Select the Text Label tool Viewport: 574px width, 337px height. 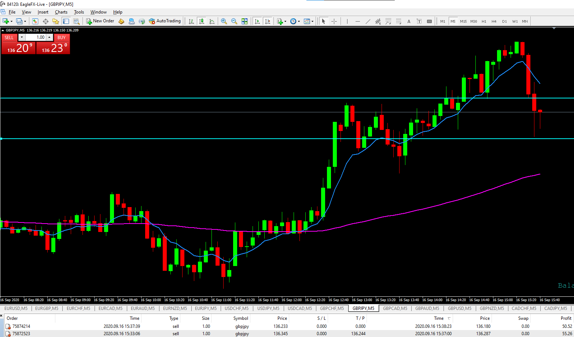coord(419,21)
